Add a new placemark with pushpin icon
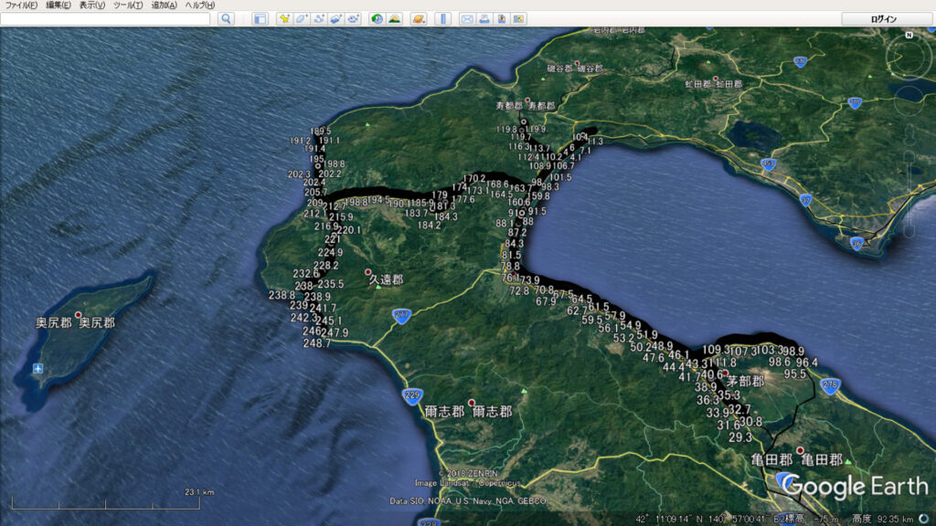The width and height of the screenshot is (936, 526). click(x=284, y=18)
